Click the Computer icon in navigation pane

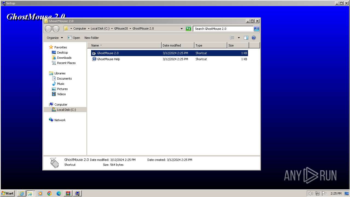51,105
